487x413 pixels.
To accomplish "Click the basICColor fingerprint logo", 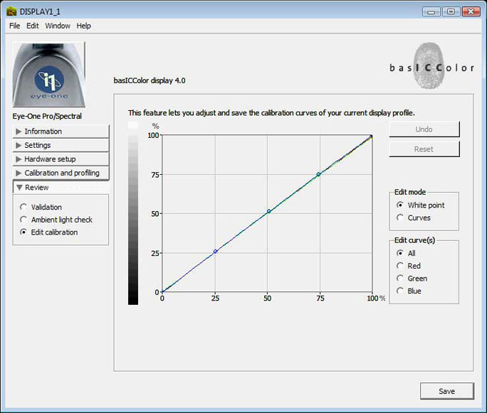I will [x=431, y=65].
